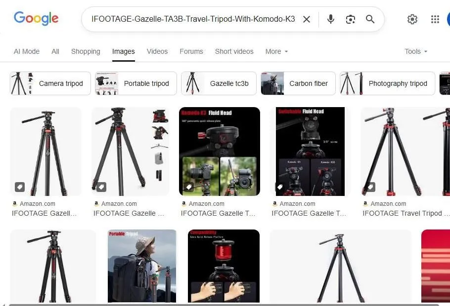Image resolution: width=450 pixels, height=306 pixels.
Task: Open quick settings via the gear icon
Action: pyautogui.click(x=412, y=19)
